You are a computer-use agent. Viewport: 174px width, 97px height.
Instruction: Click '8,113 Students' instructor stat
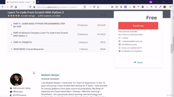tap(20, 95)
